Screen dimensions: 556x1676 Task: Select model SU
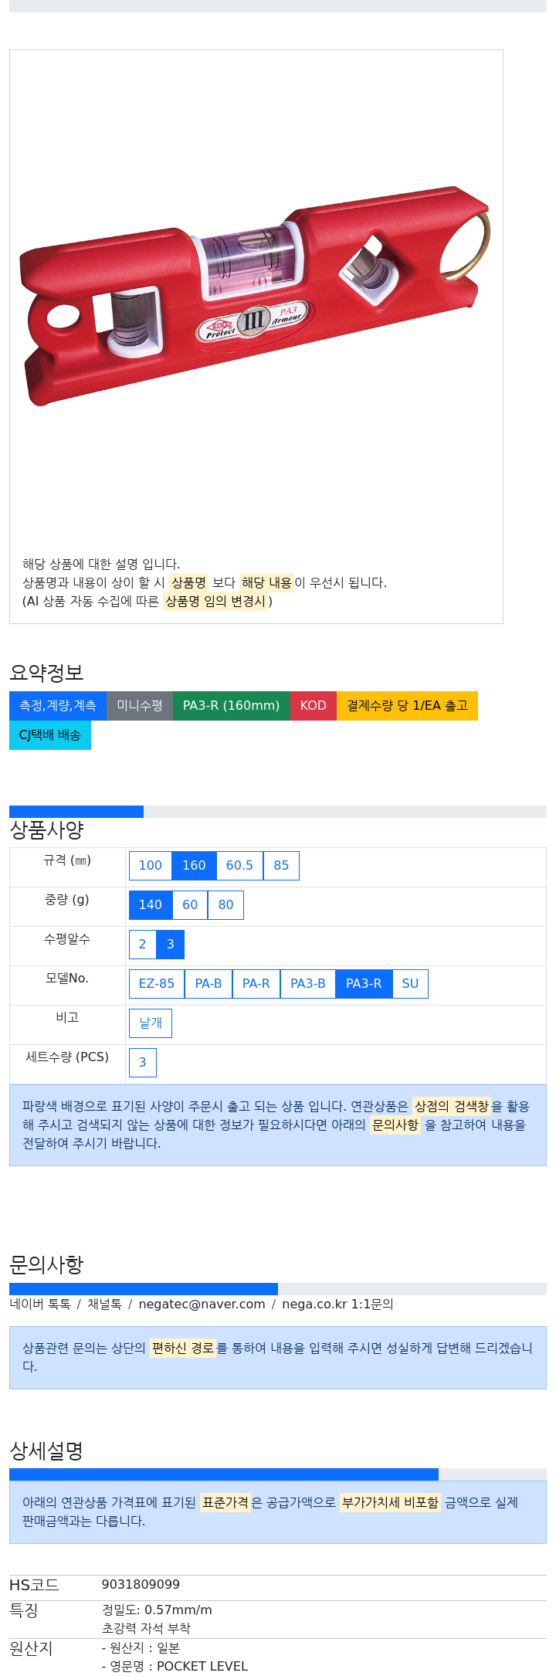(x=410, y=984)
